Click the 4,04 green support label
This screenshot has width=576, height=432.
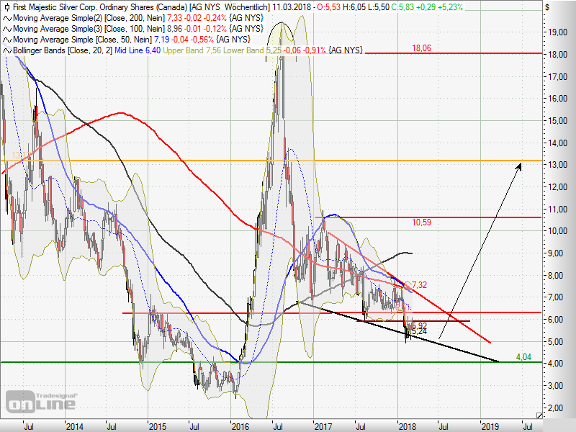(x=523, y=356)
